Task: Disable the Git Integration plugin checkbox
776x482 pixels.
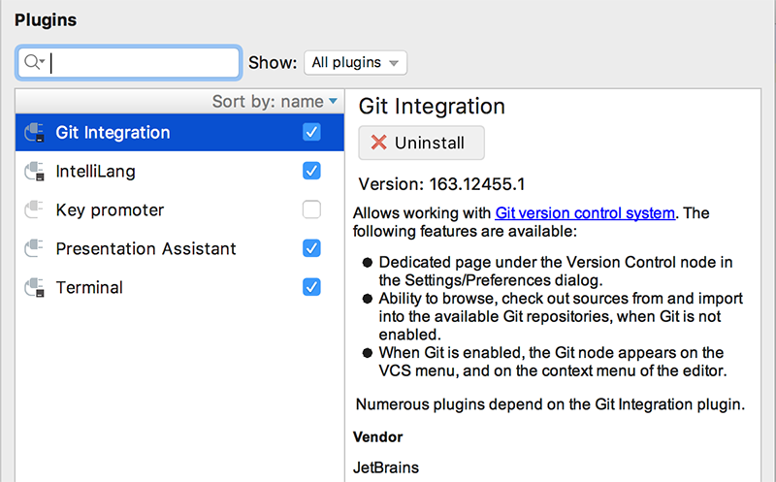Action: (311, 132)
